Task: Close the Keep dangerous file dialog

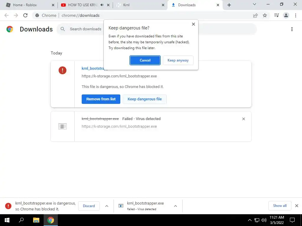Action: [193, 24]
